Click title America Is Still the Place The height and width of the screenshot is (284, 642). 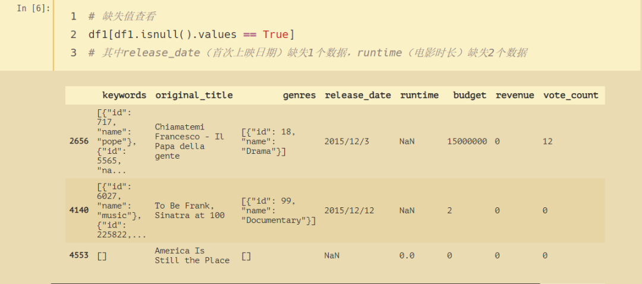pyautogui.click(x=192, y=255)
